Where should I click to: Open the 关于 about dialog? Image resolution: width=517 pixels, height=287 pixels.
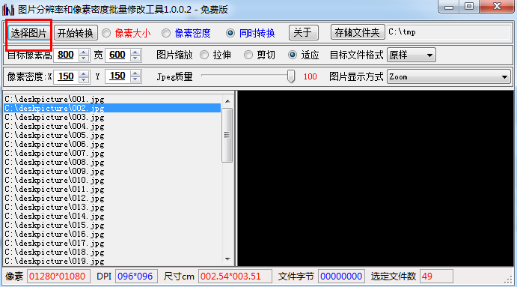303,33
